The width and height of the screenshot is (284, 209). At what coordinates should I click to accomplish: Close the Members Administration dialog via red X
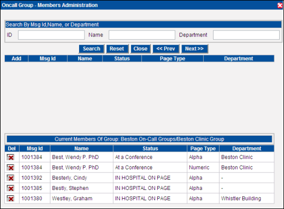[x=280, y=5]
